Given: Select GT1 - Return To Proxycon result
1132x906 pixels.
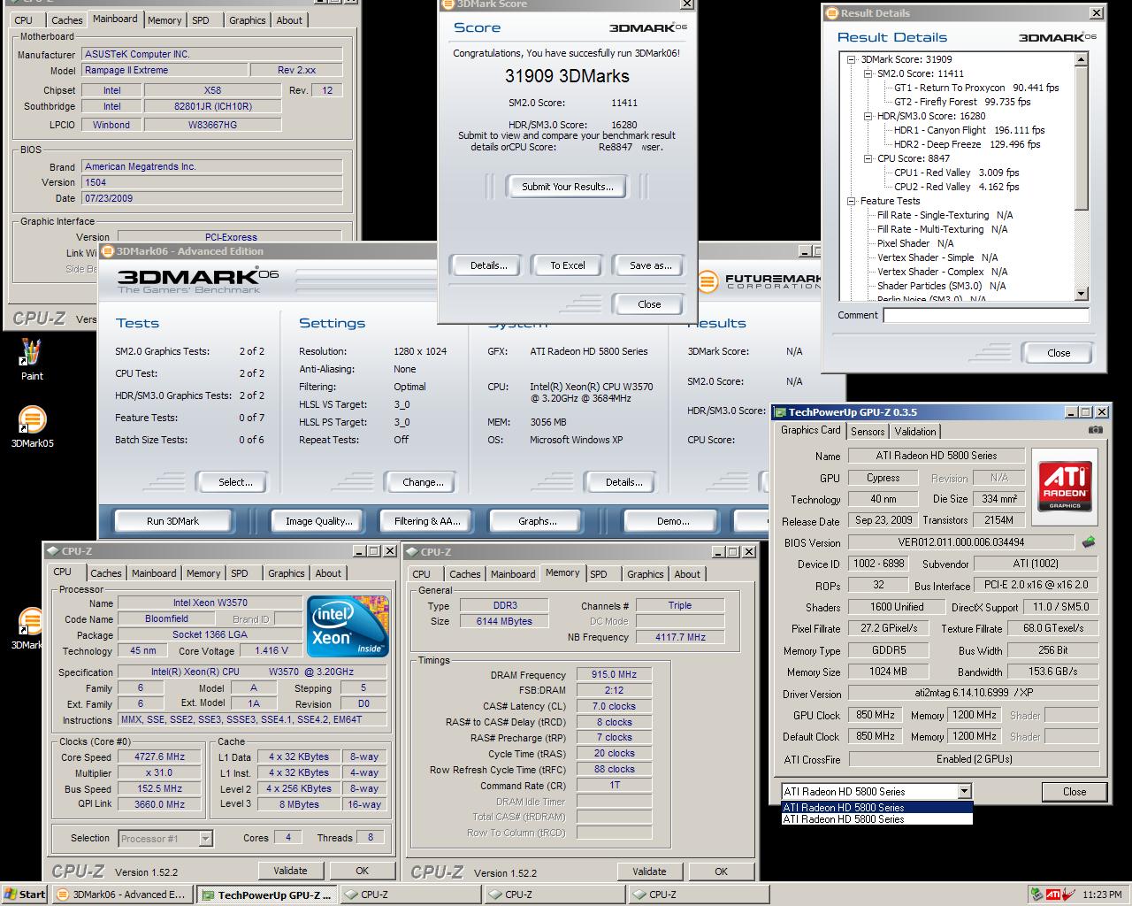Looking at the screenshot, I should (x=976, y=88).
